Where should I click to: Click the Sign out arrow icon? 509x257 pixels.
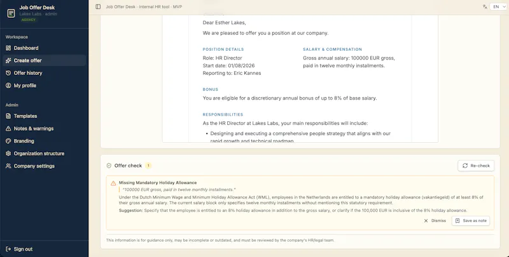click(x=8, y=249)
